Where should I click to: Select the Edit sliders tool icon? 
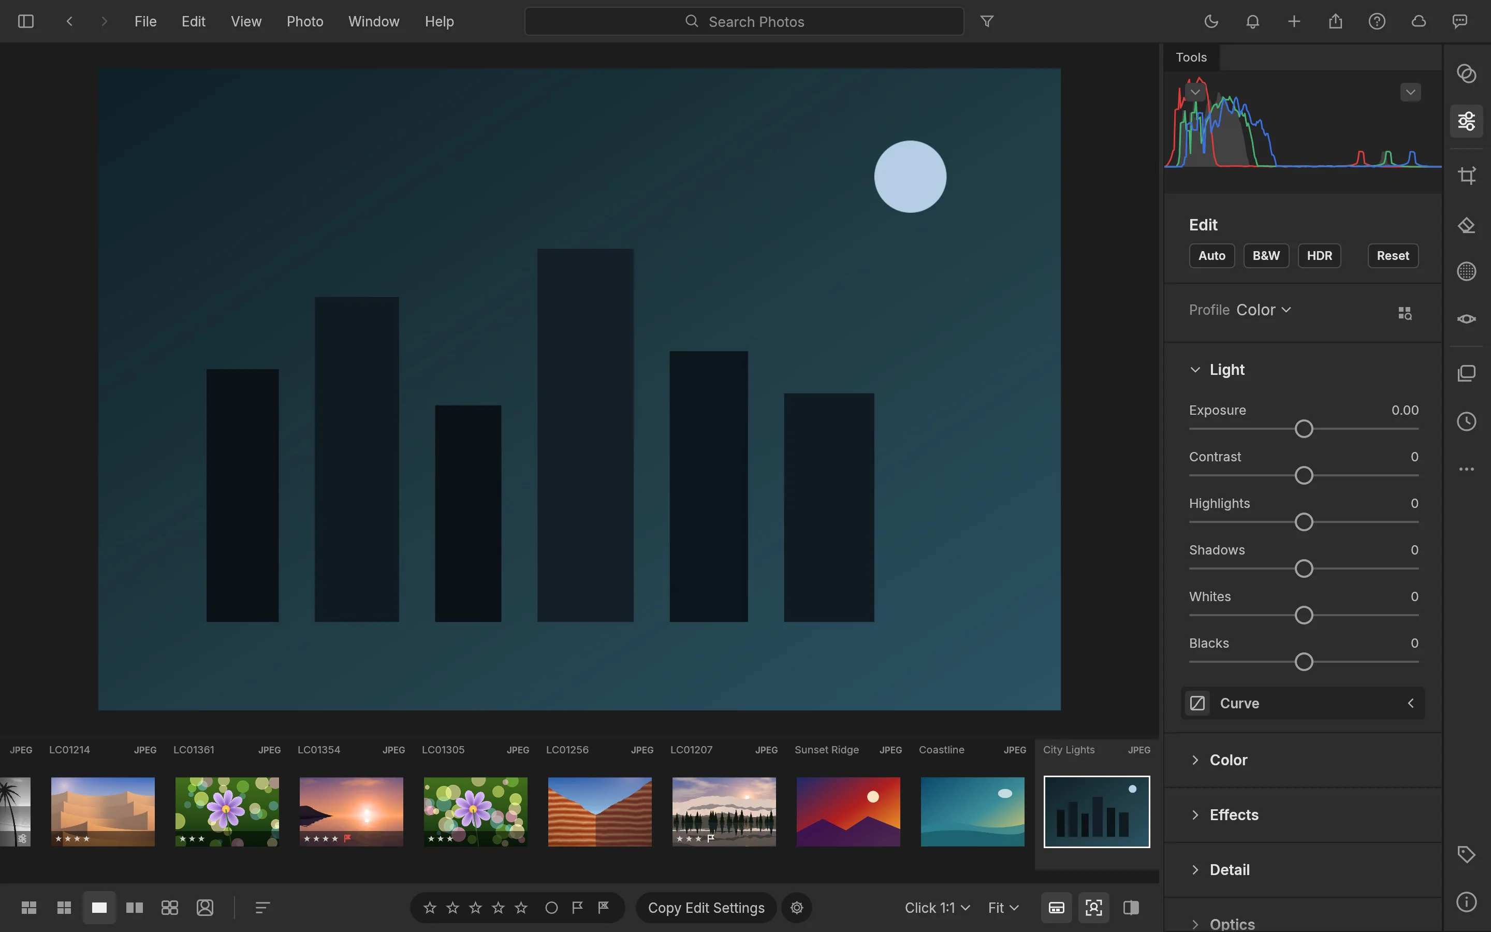click(1466, 121)
